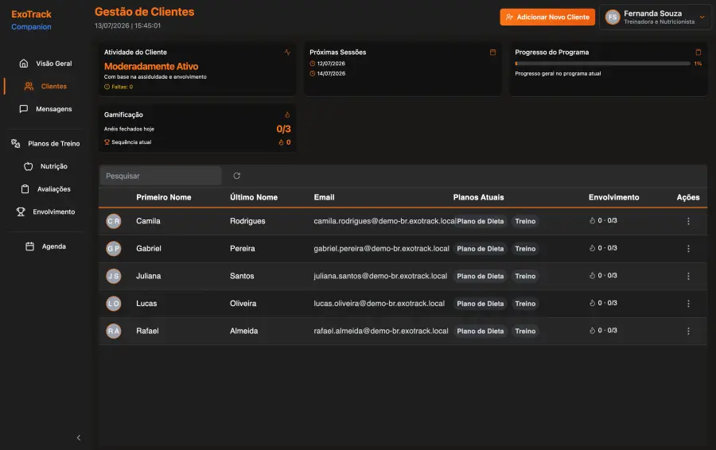Click Camila's Plano de Dieta tag
This screenshot has height=450, width=716.
click(480, 221)
